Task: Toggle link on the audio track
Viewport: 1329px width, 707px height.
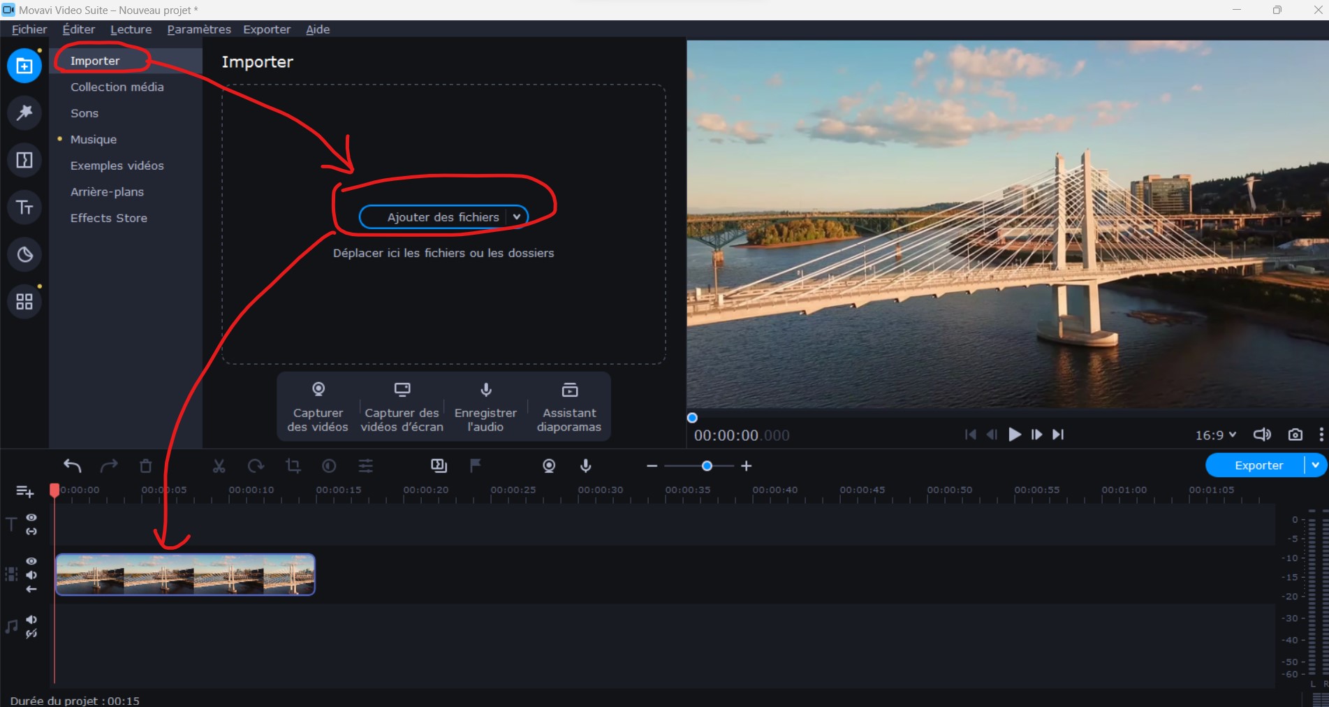Action: coord(31,634)
